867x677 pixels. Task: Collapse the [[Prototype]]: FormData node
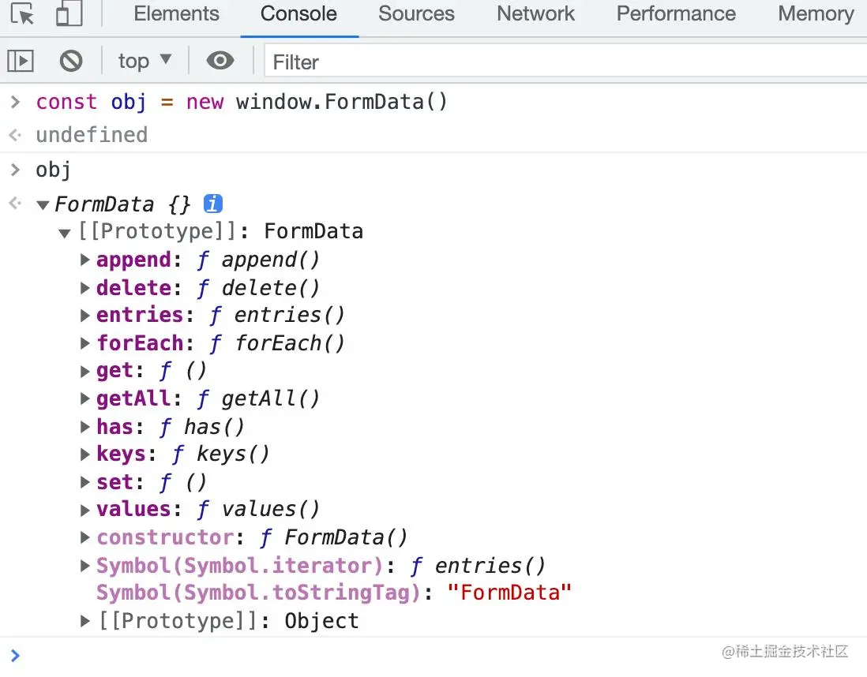pyautogui.click(x=65, y=233)
